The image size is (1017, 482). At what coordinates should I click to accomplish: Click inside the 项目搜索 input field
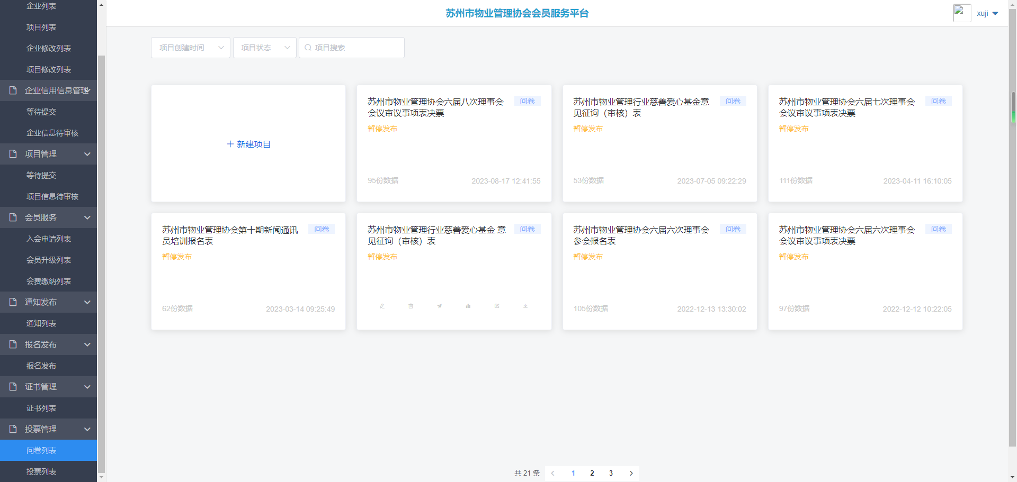(352, 48)
